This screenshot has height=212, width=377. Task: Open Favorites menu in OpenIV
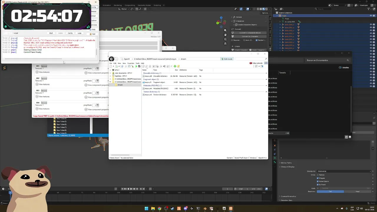(x=130, y=63)
